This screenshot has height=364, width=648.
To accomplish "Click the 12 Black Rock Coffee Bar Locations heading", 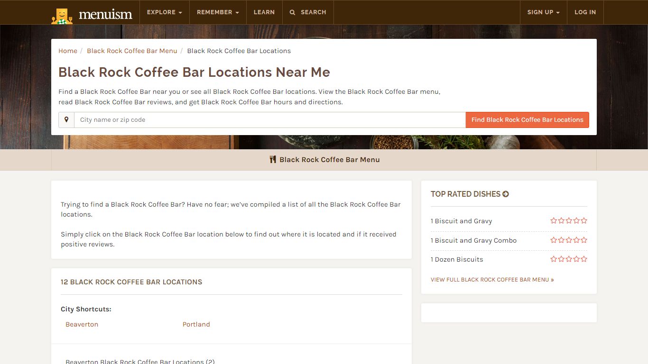I will (131, 282).
